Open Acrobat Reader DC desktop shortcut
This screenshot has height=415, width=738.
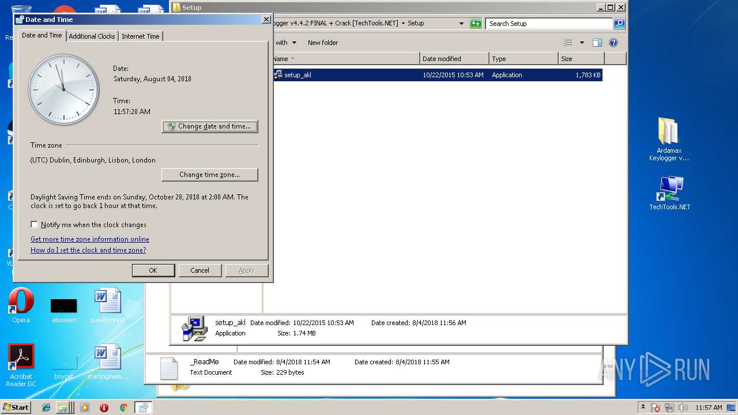(21, 365)
